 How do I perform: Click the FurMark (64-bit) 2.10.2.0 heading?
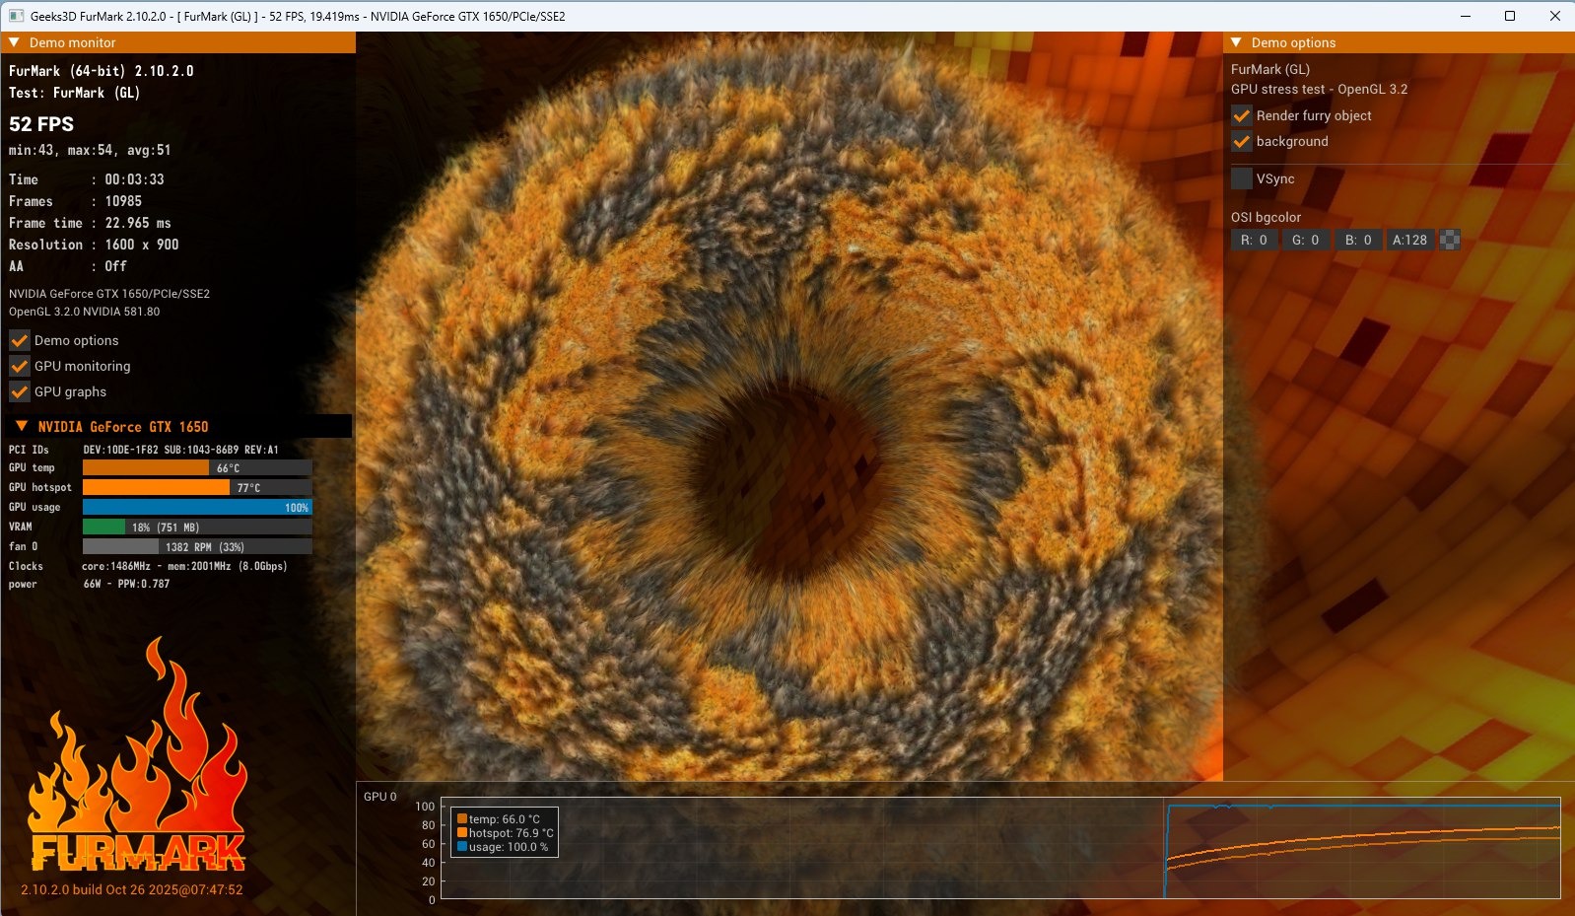point(102,71)
